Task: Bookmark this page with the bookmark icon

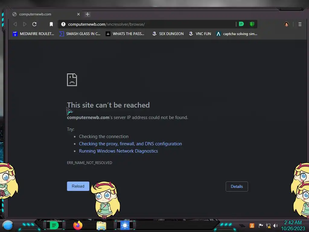Action: point(51,24)
